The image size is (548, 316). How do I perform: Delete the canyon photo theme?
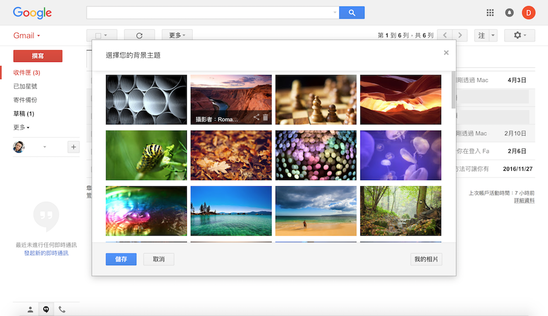point(266,117)
